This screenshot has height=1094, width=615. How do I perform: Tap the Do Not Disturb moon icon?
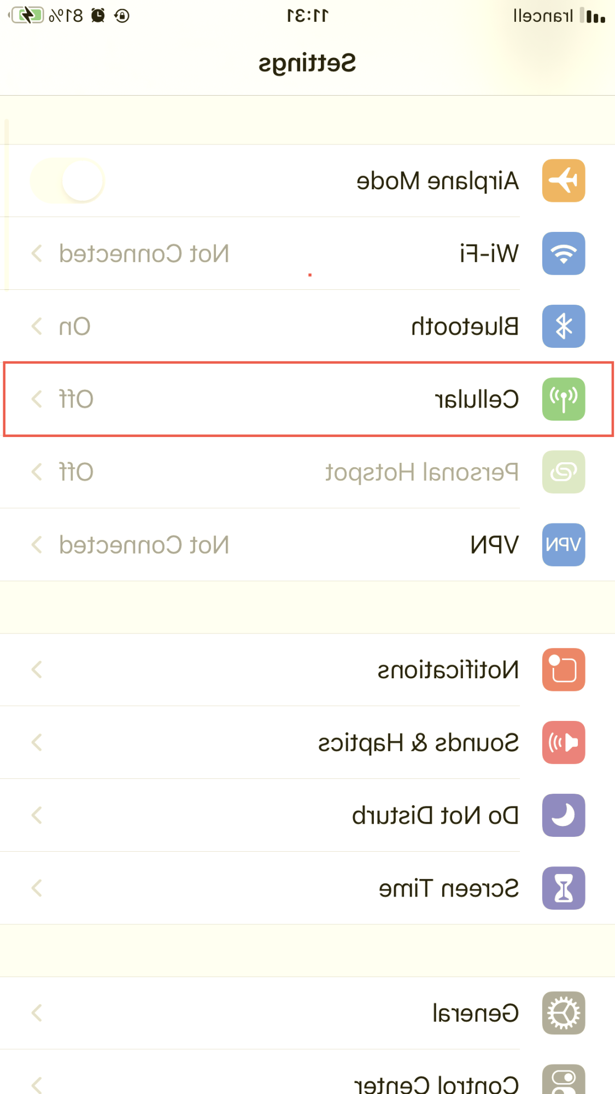point(563,815)
